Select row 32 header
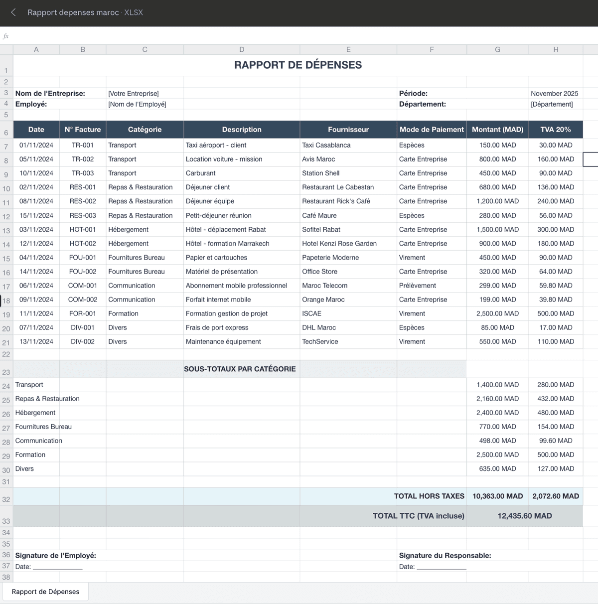Viewport: 598px width, 604px height. [x=6, y=499]
